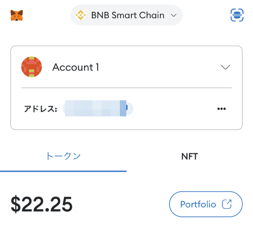Click the Portfolio text link
Viewport: 253px width, 228px height.
(x=198, y=204)
